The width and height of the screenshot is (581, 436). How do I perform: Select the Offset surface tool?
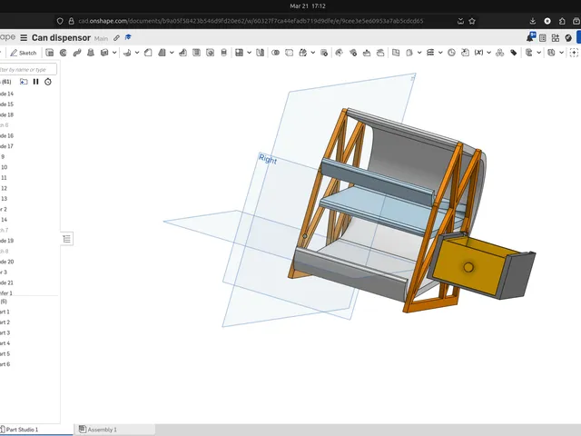(x=396, y=53)
